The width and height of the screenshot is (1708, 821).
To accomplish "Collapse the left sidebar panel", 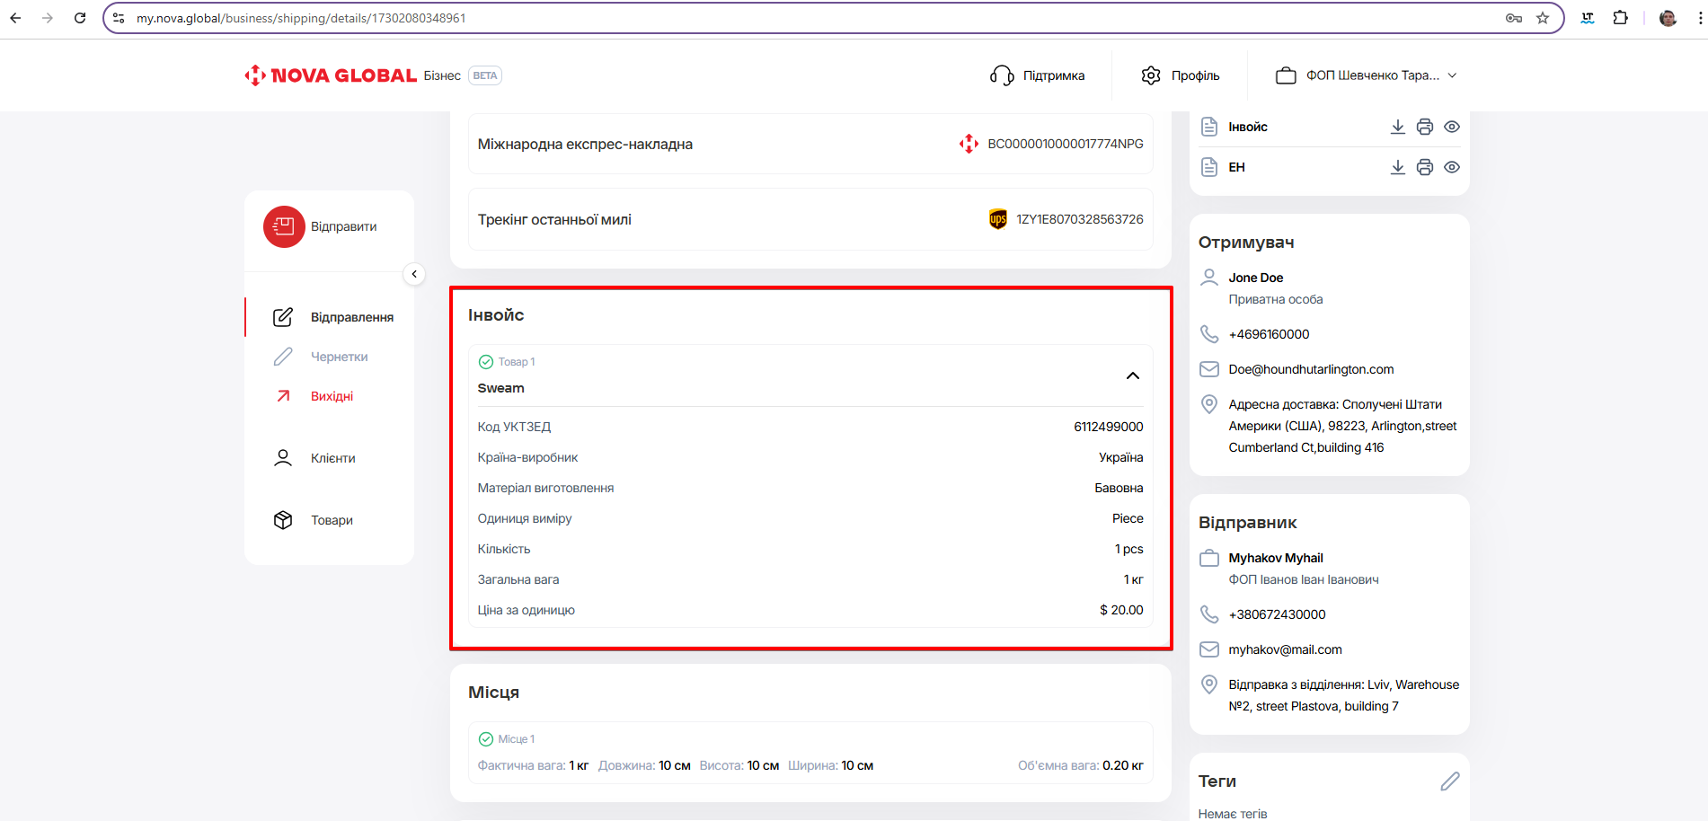I will 414,274.
